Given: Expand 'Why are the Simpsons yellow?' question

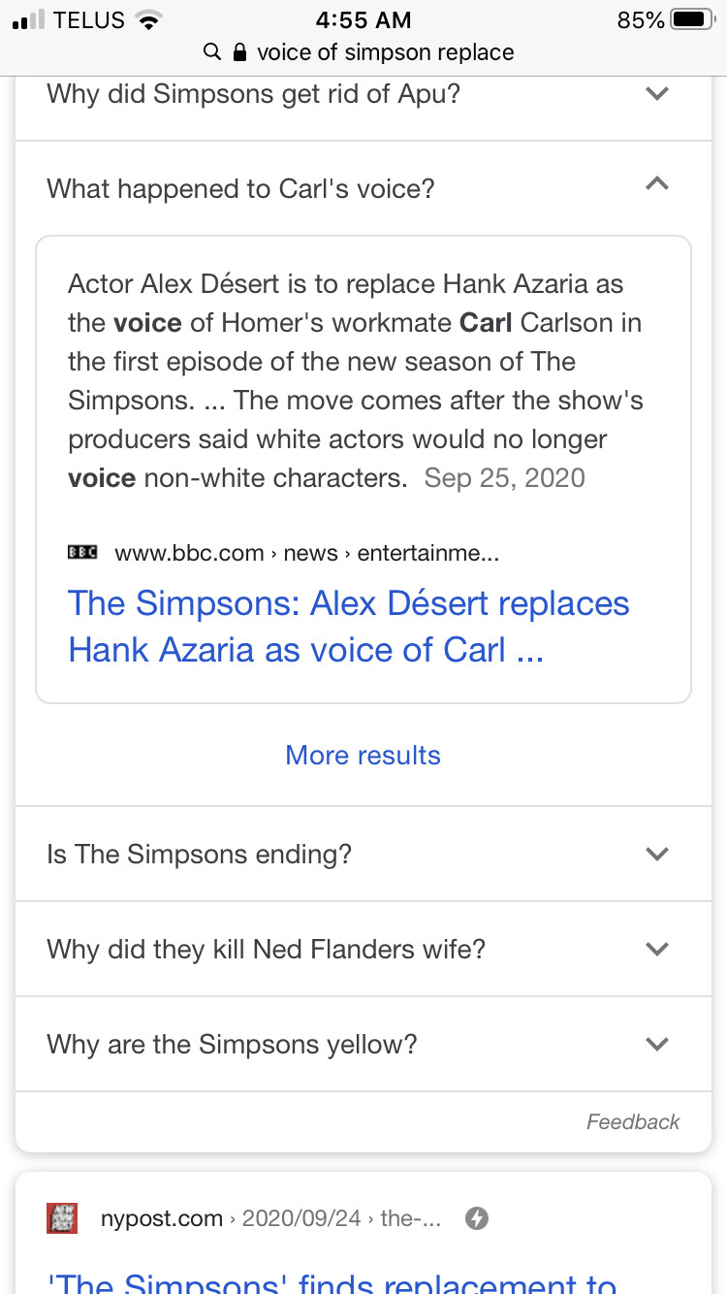Looking at the screenshot, I should pos(363,1044).
